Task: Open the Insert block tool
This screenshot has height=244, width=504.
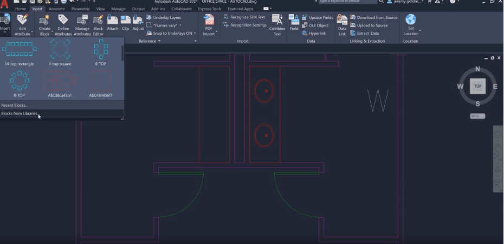Action: [x=5, y=23]
